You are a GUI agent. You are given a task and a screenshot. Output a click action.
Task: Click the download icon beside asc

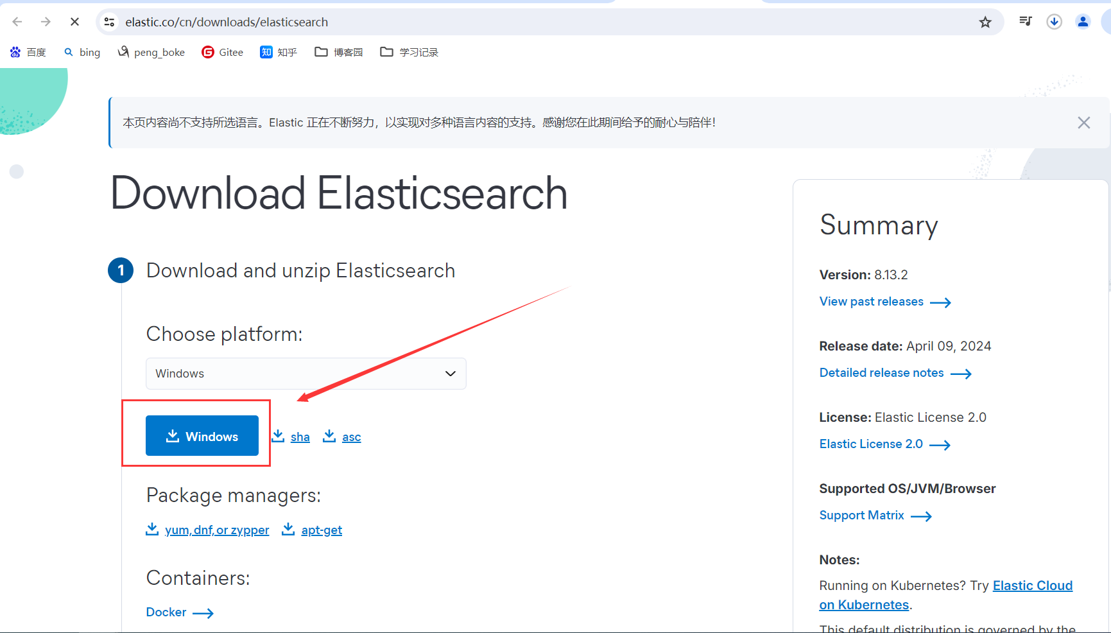329,436
